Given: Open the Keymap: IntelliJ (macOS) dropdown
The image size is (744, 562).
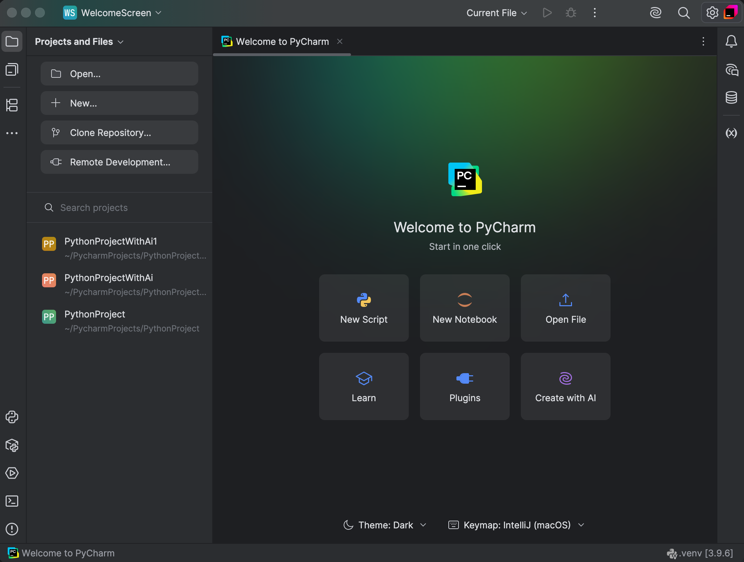Looking at the screenshot, I should point(516,525).
